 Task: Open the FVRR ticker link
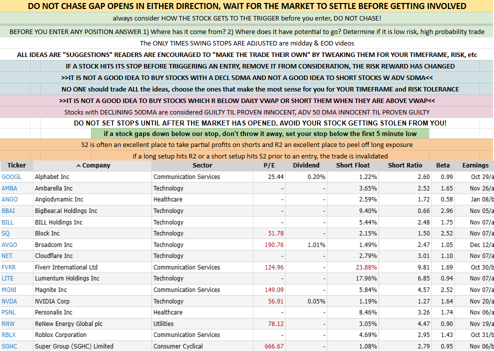click(x=9, y=267)
